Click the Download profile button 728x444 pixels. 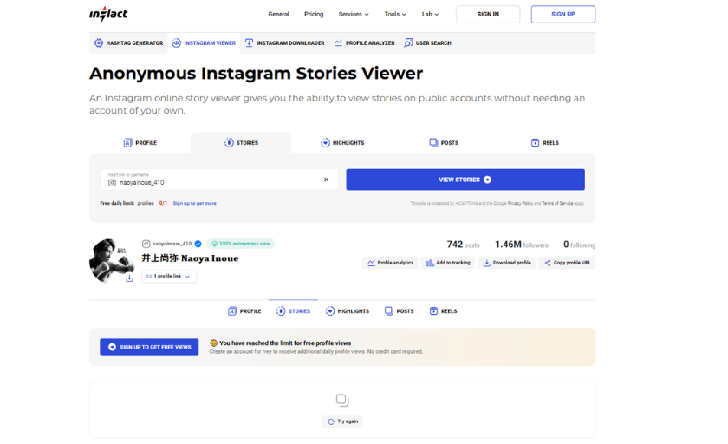507,263
